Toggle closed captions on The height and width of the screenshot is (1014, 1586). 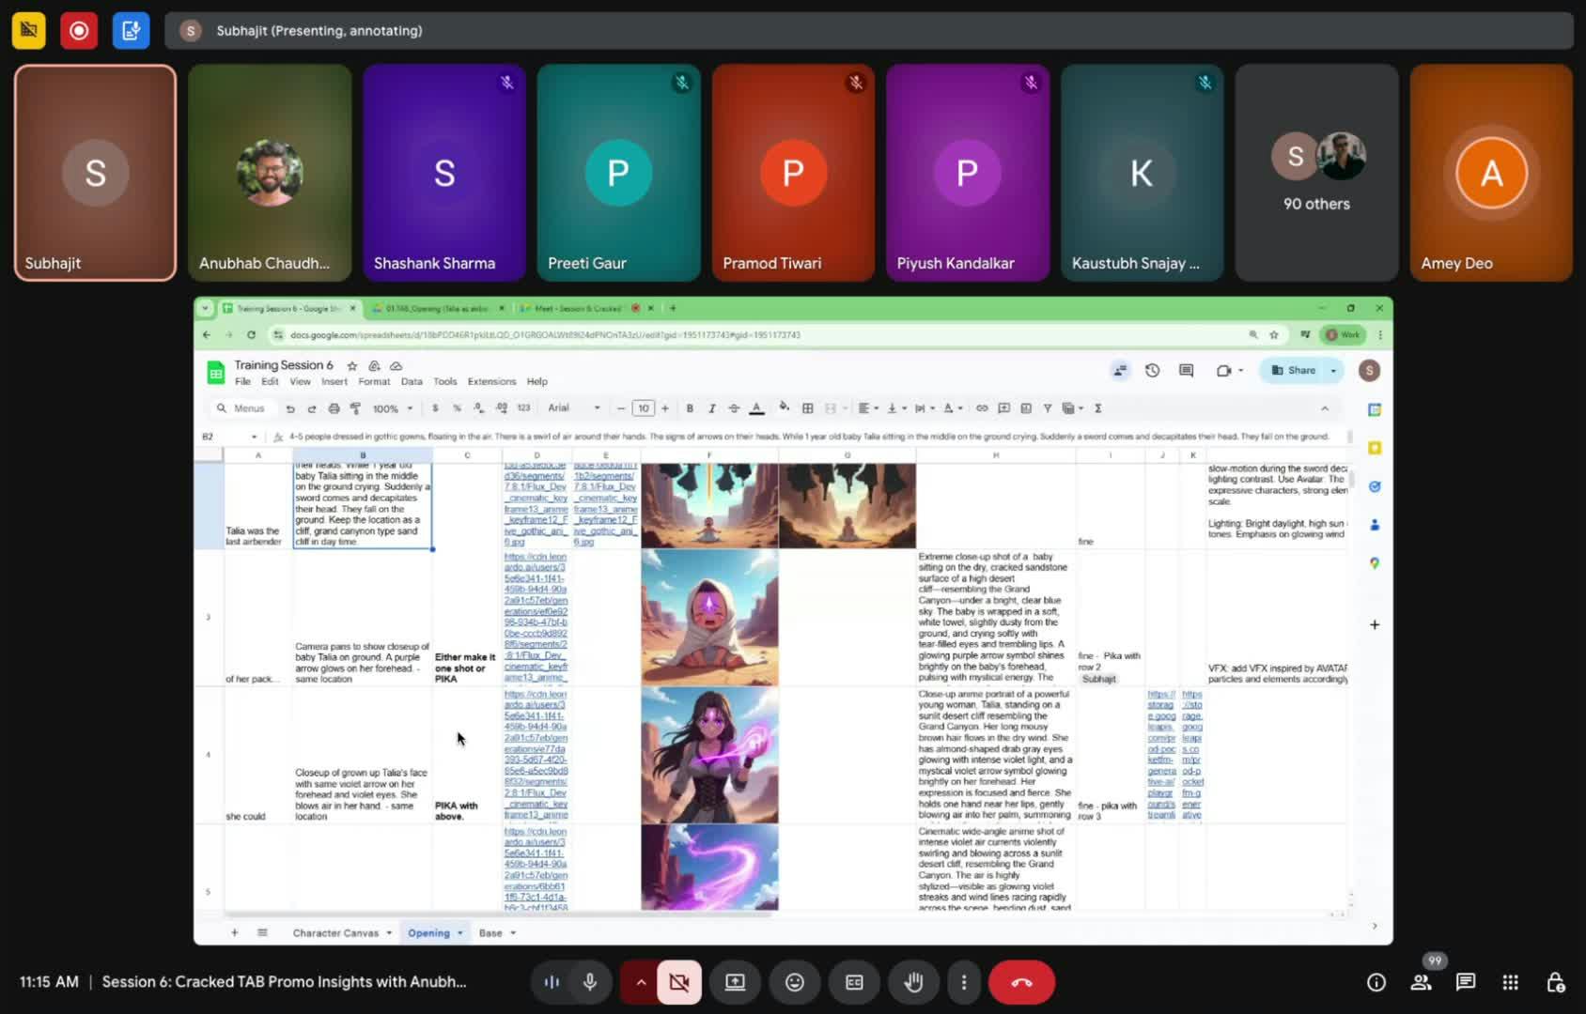click(854, 982)
